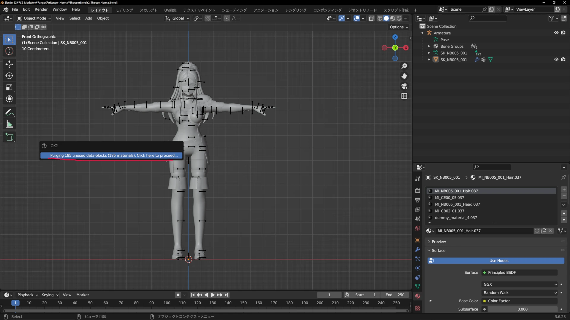
Task: Open the Output properties tab
Action: [417, 200]
